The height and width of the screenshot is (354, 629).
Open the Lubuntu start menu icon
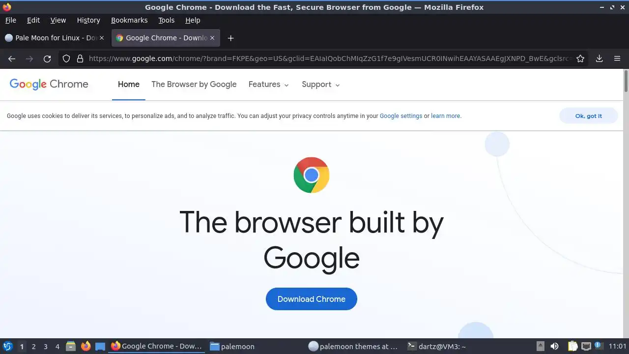tap(8, 346)
